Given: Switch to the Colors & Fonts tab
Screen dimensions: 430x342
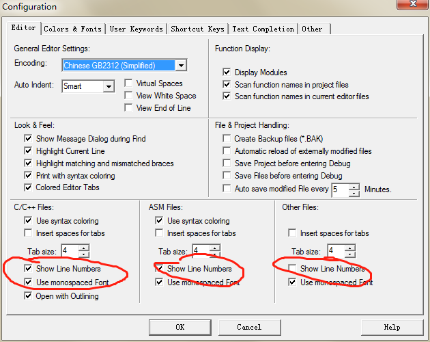Looking at the screenshot, I should coord(72,29).
